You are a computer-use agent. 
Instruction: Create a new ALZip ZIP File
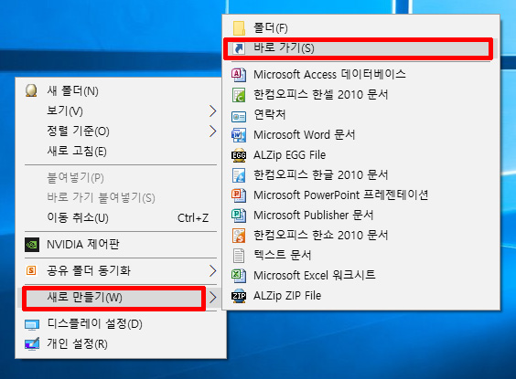[x=361, y=296]
